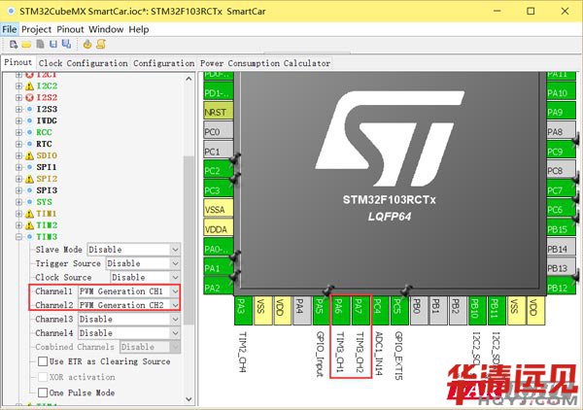Select the Pinout tab
The height and width of the screenshot is (410, 583).
(x=17, y=62)
